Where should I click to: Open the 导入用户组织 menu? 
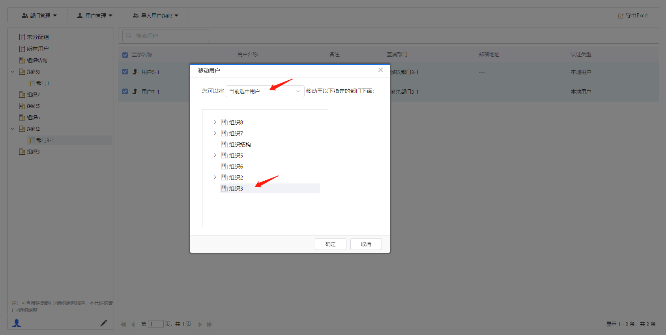[155, 16]
